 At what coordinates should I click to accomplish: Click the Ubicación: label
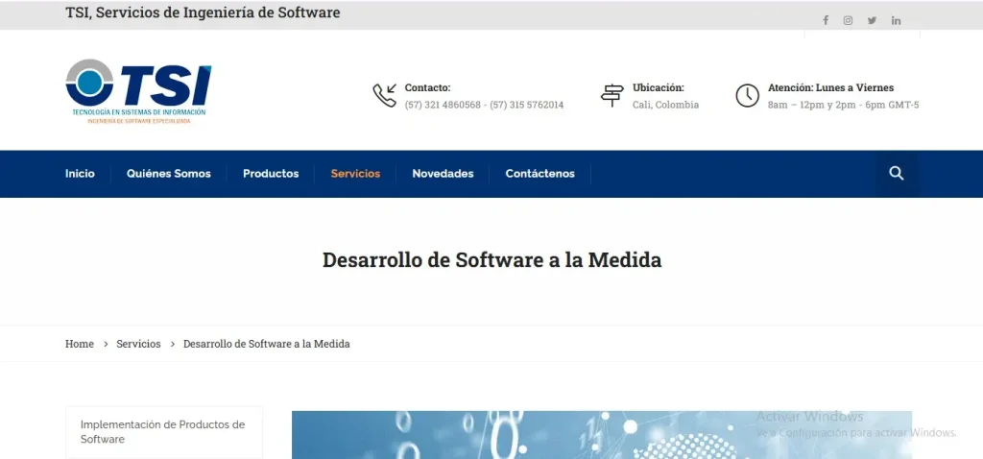tap(659, 87)
